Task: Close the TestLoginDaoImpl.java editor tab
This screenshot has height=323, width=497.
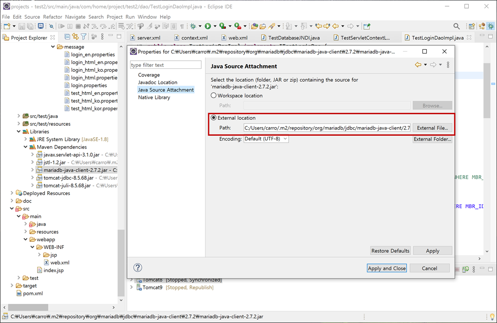Action: pos(469,37)
